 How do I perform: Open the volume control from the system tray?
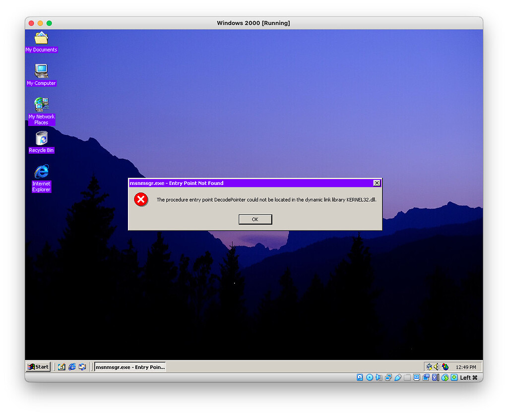point(437,367)
